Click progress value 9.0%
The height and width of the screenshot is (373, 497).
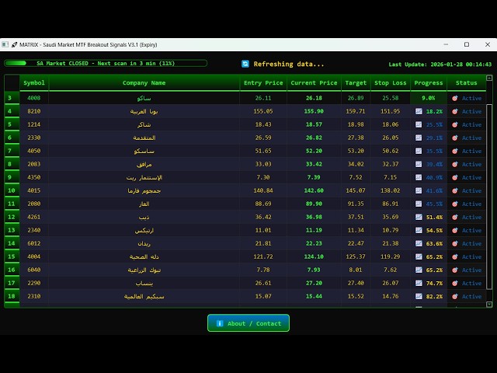coord(428,98)
